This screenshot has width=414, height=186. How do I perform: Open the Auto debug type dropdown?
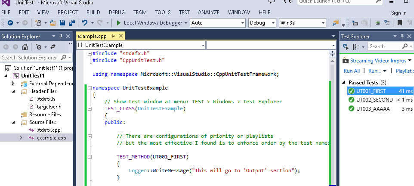point(243,23)
